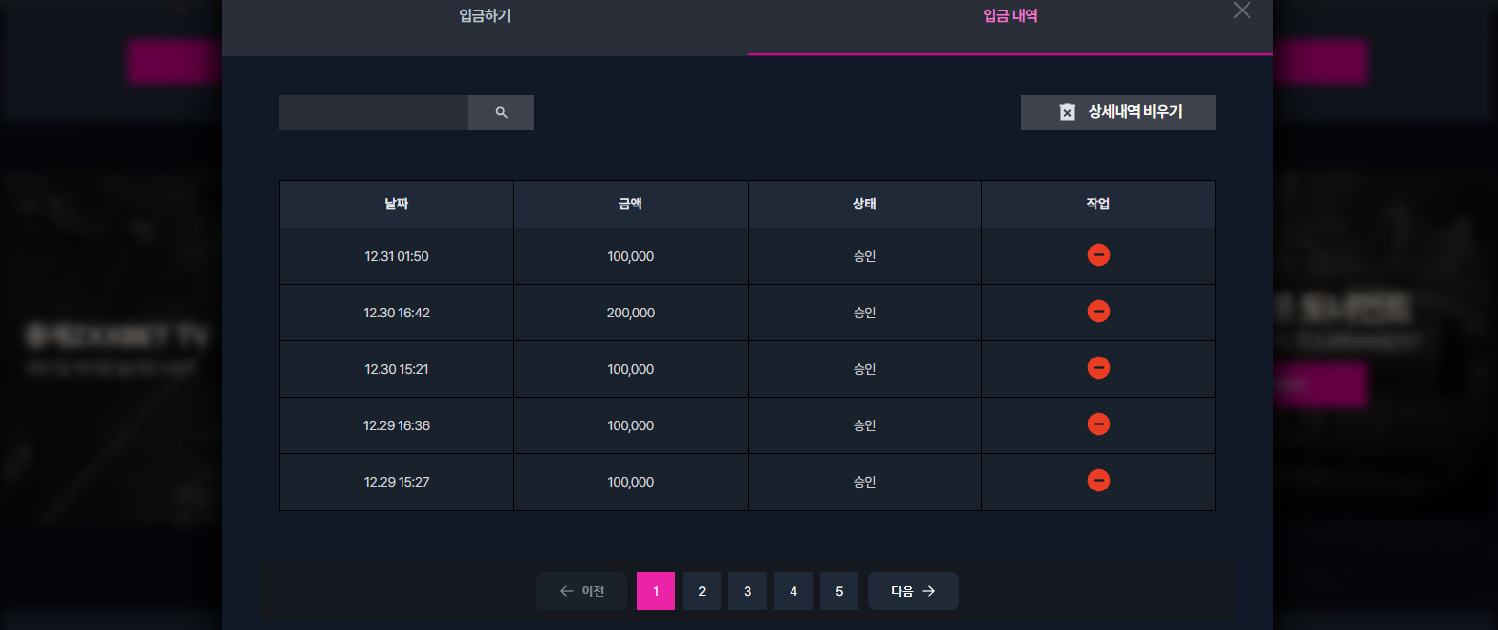Image resolution: width=1498 pixels, height=630 pixels.
Task: Open page 3 of deposit history
Action: coord(748,591)
